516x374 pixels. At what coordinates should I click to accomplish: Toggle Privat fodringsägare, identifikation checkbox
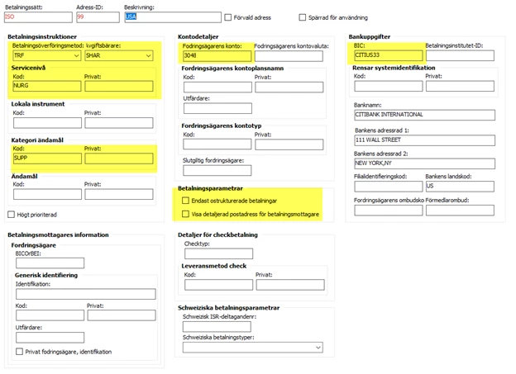(x=19, y=352)
